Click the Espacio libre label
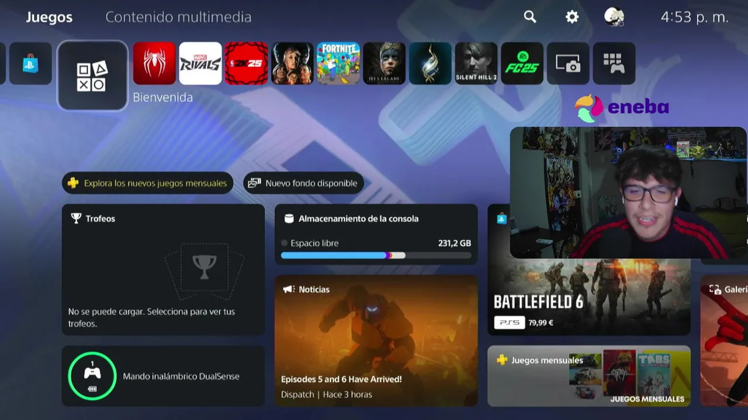This screenshot has width=748, height=420. tap(314, 243)
